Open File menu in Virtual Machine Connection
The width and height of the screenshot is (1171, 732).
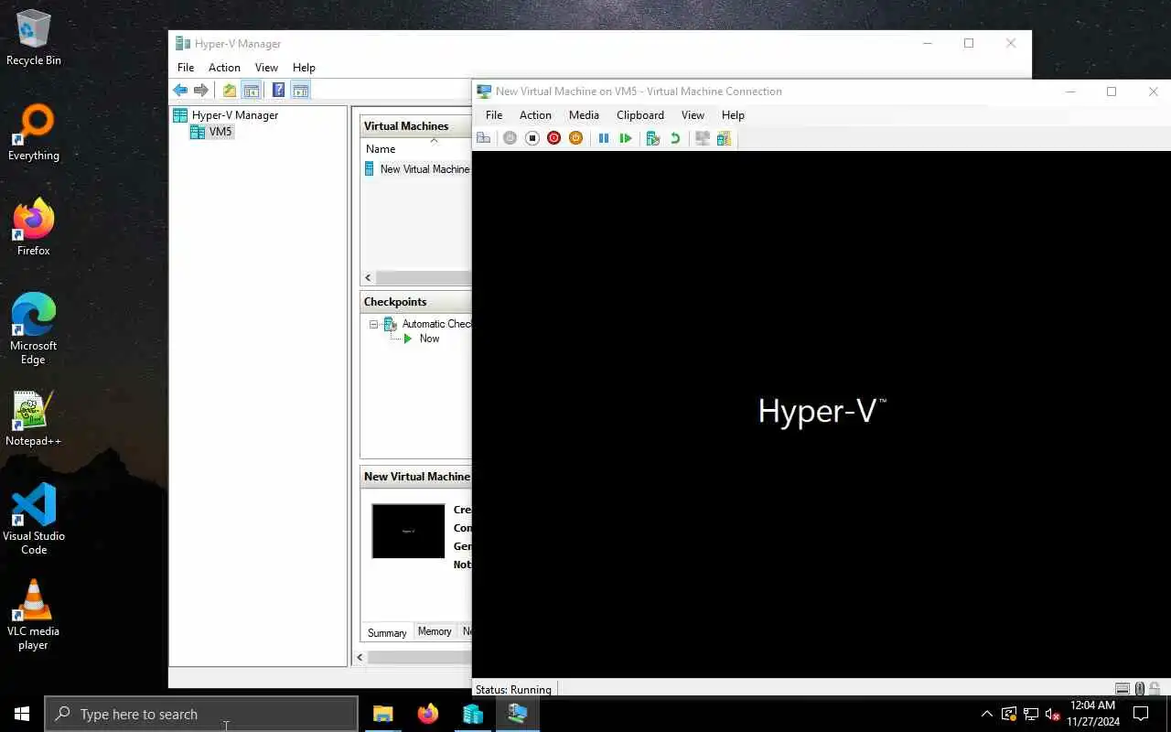click(494, 115)
